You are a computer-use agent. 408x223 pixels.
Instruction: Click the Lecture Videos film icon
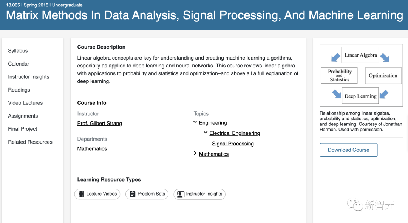click(81, 194)
